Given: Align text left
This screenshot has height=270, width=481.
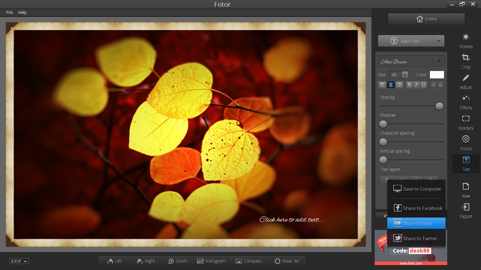Looking at the screenshot, I should 382,85.
